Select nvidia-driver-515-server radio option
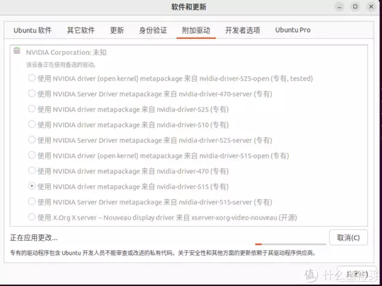Screen dimensions: 382x286 point(32,201)
